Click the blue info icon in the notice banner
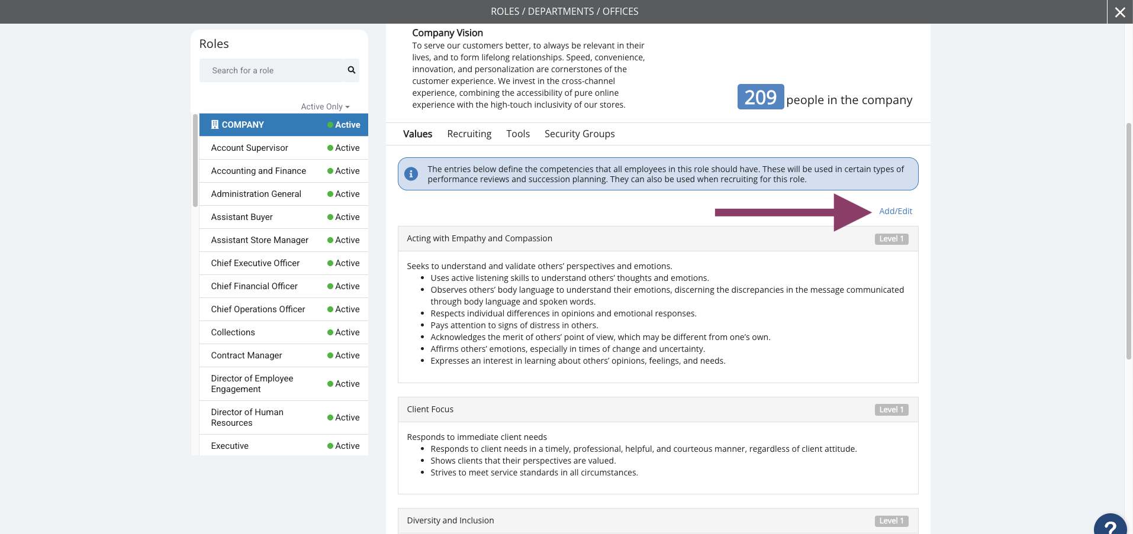The height and width of the screenshot is (534, 1133). click(x=411, y=174)
